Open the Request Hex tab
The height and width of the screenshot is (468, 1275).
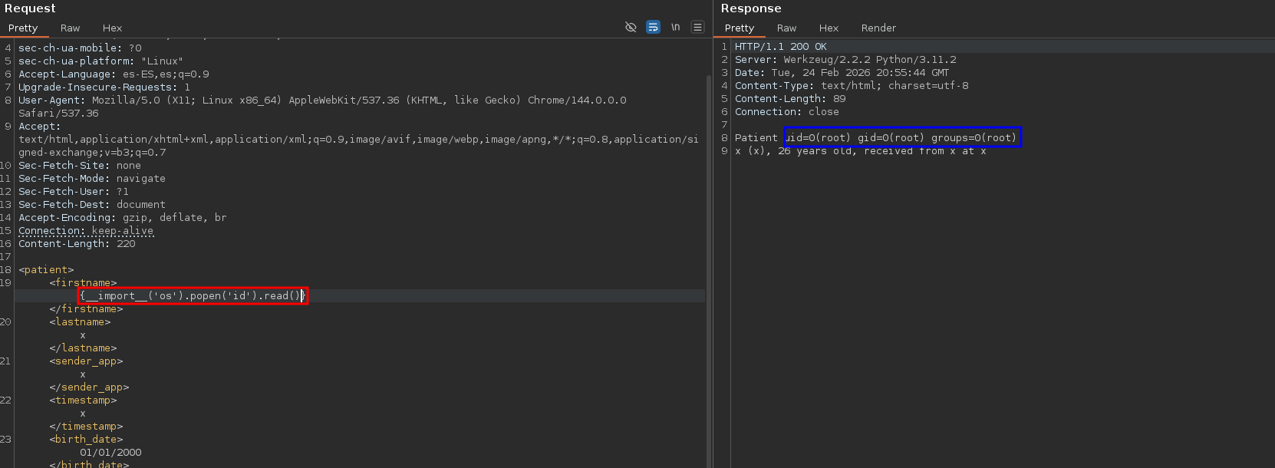click(x=112, y=28)
